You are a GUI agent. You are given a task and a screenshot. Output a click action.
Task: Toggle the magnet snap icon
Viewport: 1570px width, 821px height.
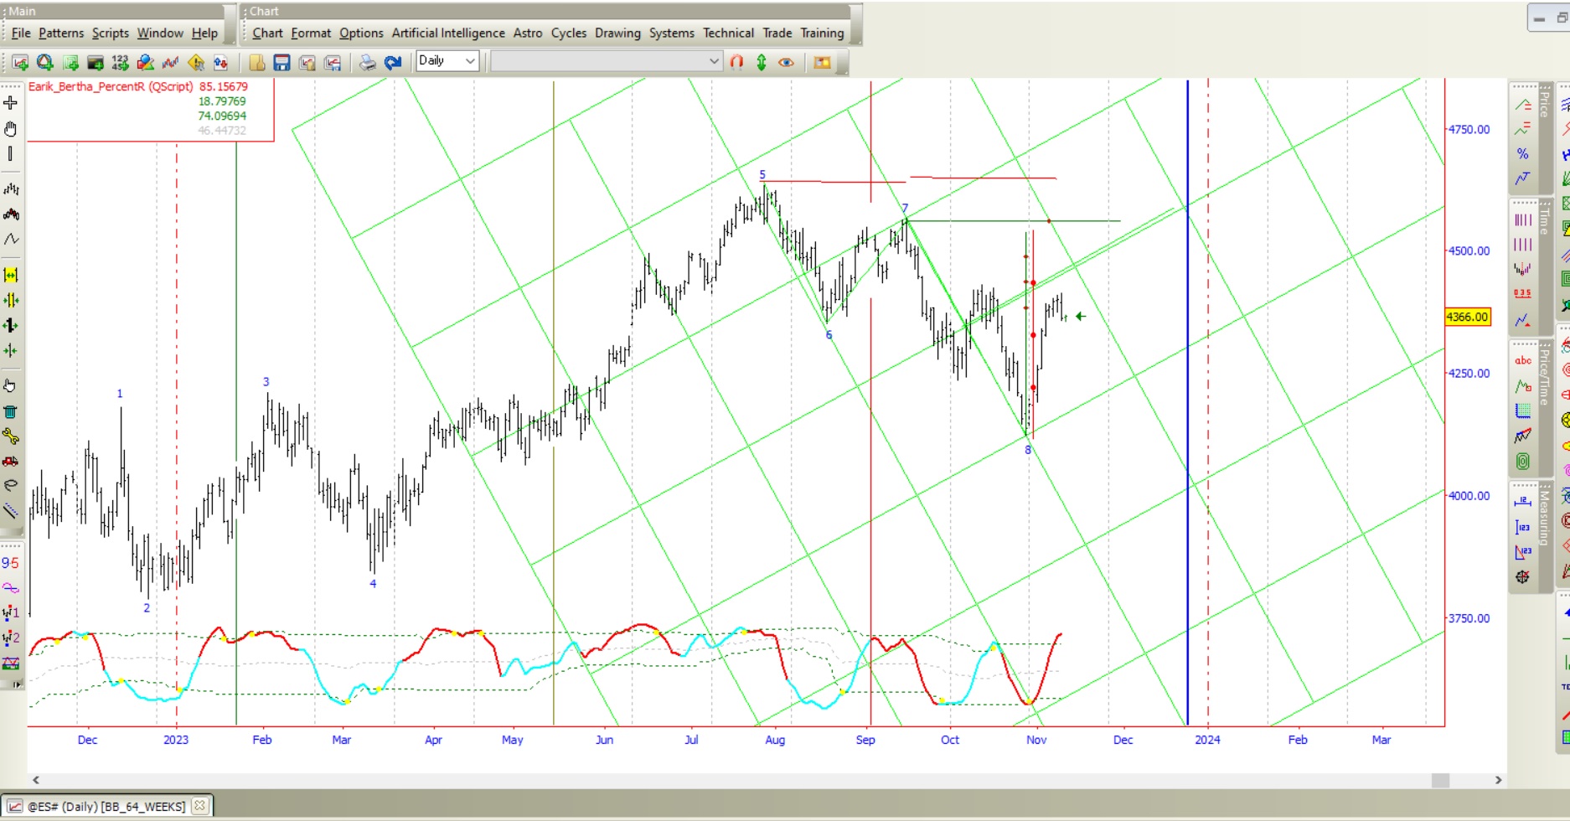(736, 62)
